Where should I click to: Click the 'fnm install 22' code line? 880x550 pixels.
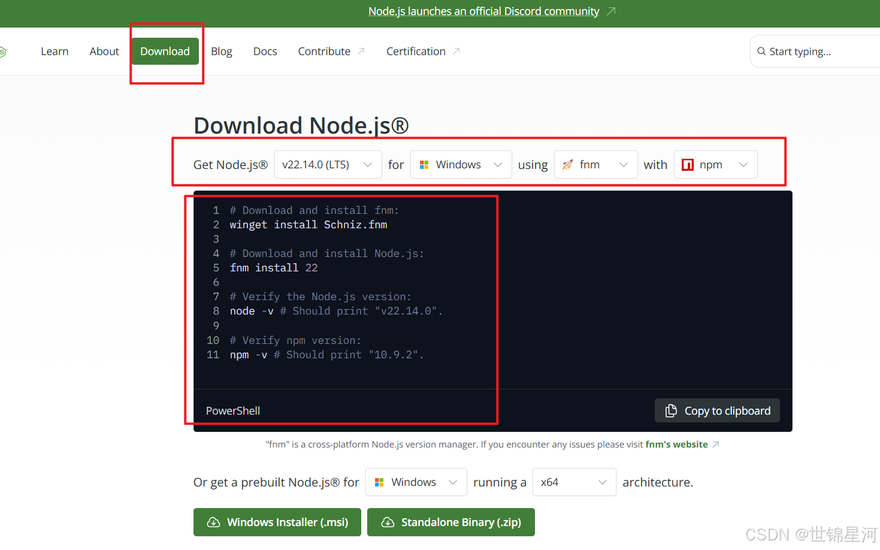[x=274, y=268]
